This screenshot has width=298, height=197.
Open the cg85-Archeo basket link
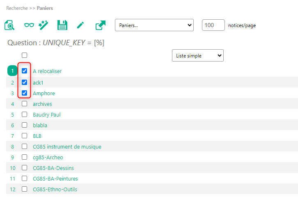pos(48,157)
